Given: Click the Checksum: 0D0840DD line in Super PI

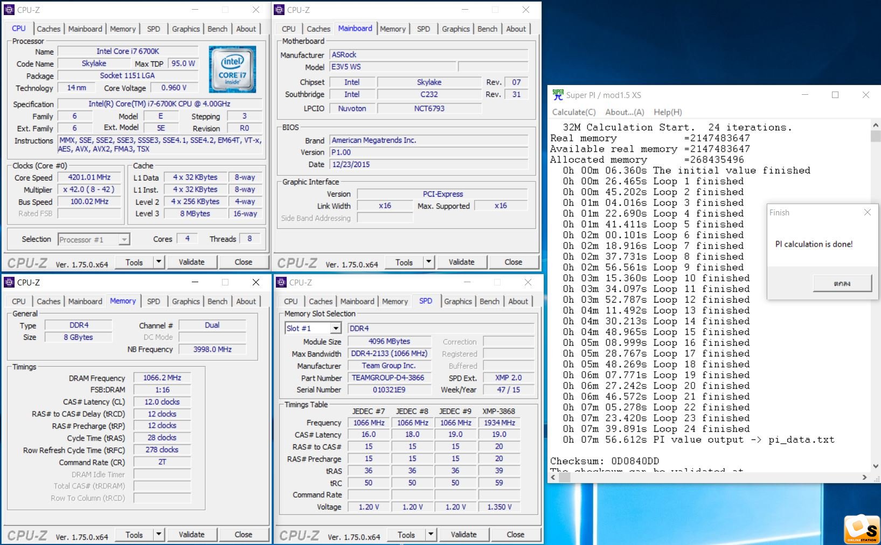Looking at the screenshot, I should [x=605, y=461].
